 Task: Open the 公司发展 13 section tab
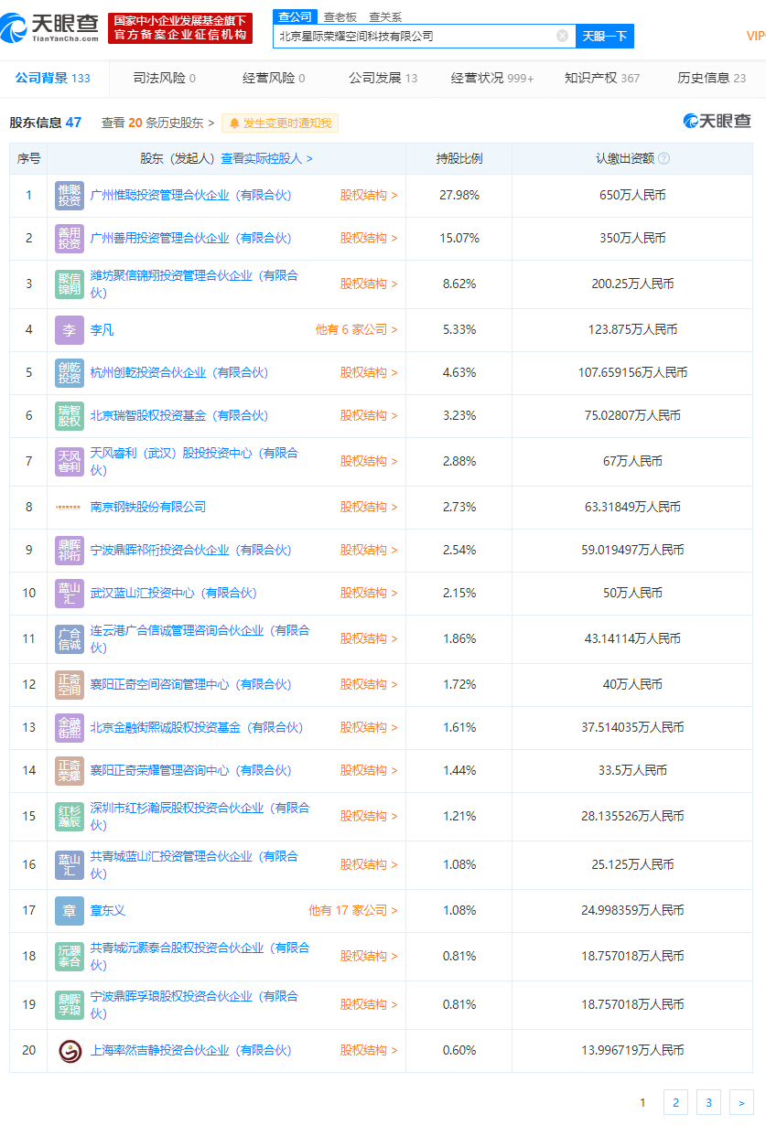383,78
